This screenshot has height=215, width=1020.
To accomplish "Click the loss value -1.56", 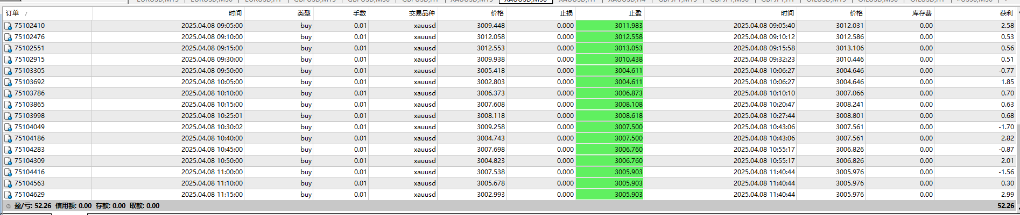I will point(1007,172).
